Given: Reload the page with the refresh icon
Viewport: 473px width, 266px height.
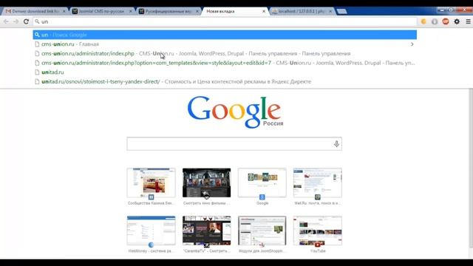Looking at the screenshot, I should click(27, 21).
